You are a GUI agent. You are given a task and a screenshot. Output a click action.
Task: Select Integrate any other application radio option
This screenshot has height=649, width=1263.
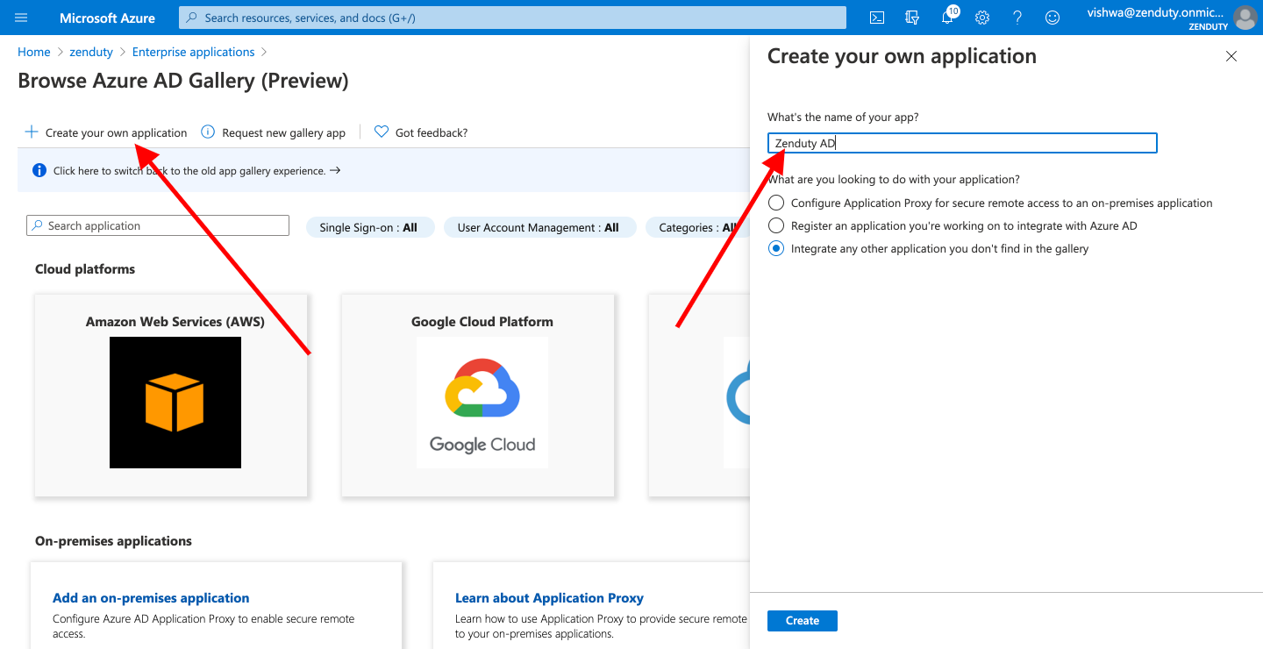[775, 248]
